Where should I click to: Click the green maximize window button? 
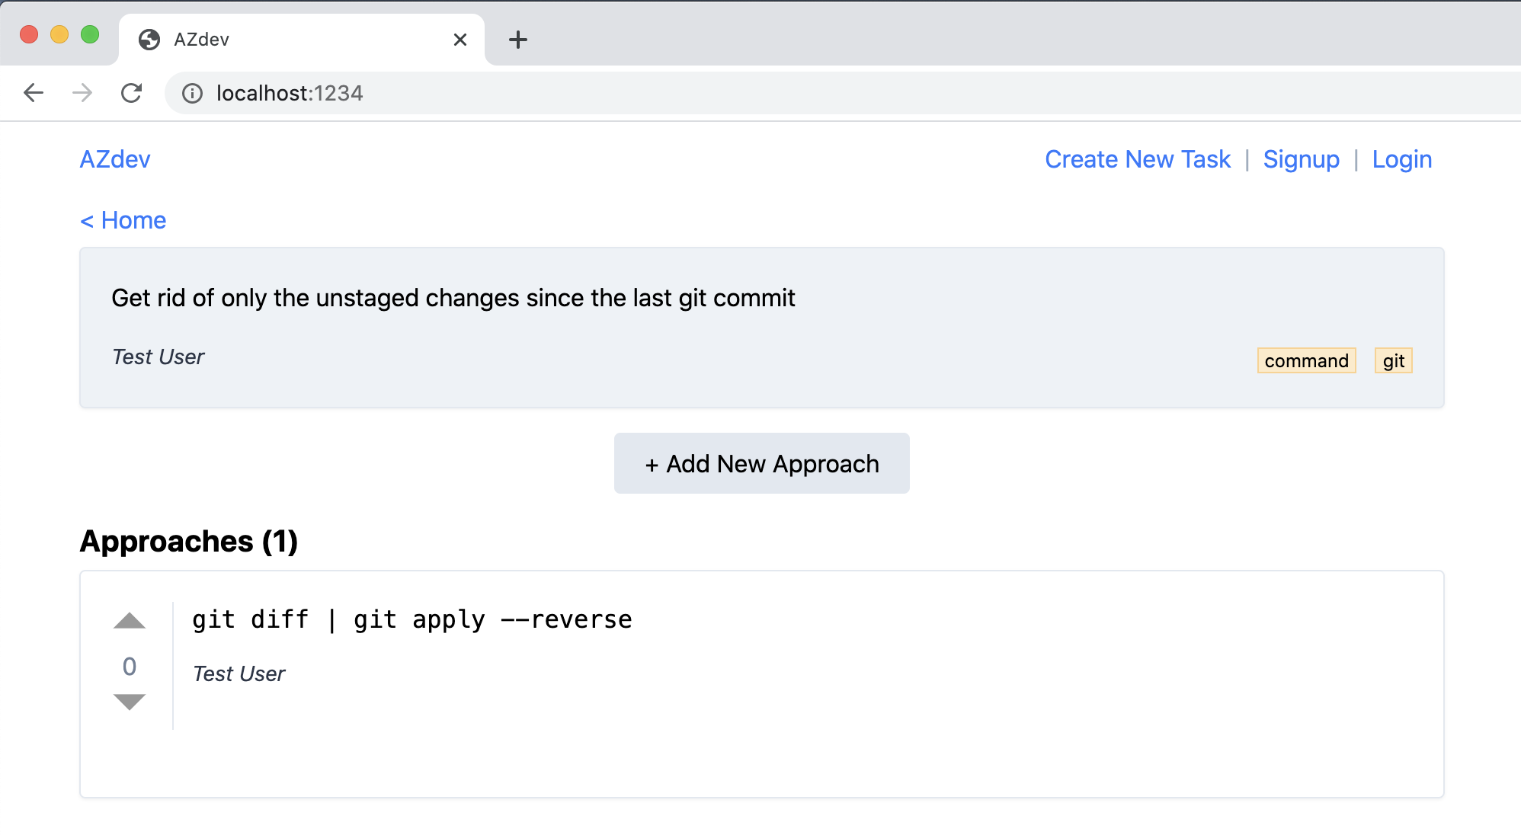click(90, 34)
